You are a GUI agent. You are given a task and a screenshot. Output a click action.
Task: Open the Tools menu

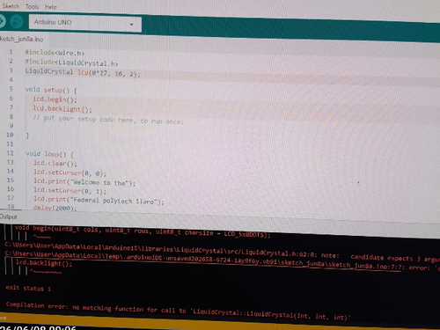(x=32, y=6)
